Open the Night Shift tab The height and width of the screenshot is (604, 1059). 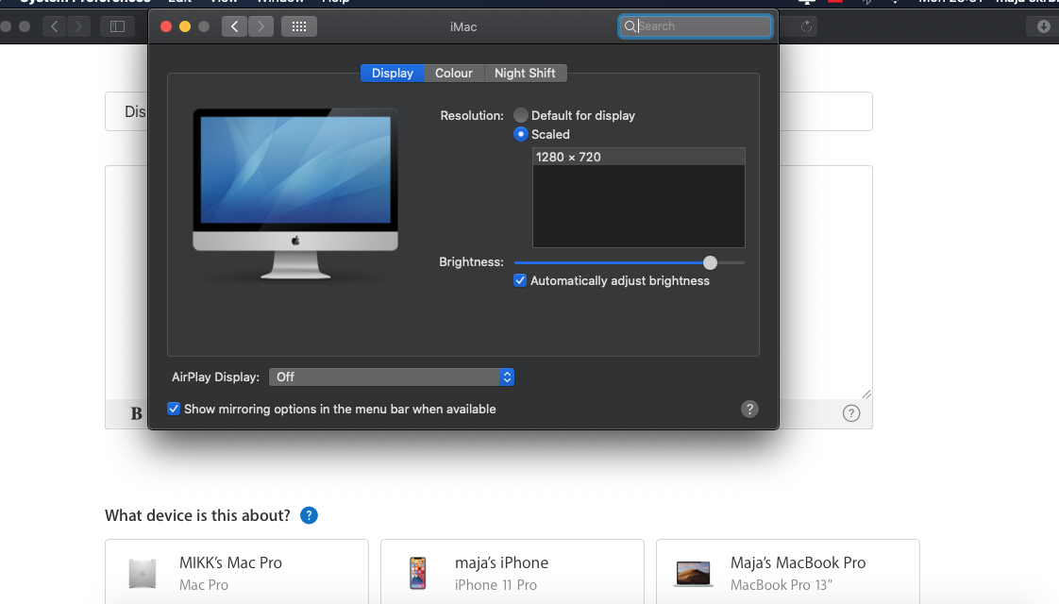(x=525, y=73)
